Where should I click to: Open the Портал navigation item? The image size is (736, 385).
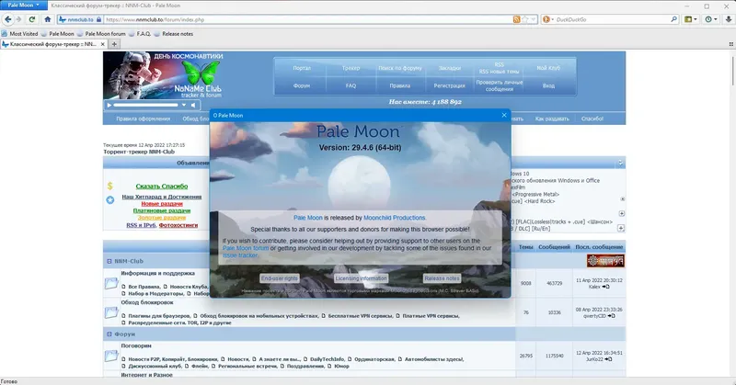click(x=302, y=68)
